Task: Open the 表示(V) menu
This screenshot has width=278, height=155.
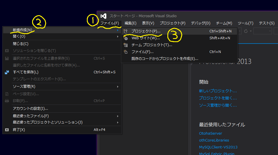Action: (x=148, y=23)
